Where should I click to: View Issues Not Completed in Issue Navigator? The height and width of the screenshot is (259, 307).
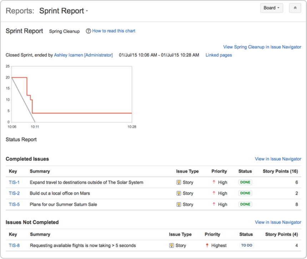(x=278, y=222)
